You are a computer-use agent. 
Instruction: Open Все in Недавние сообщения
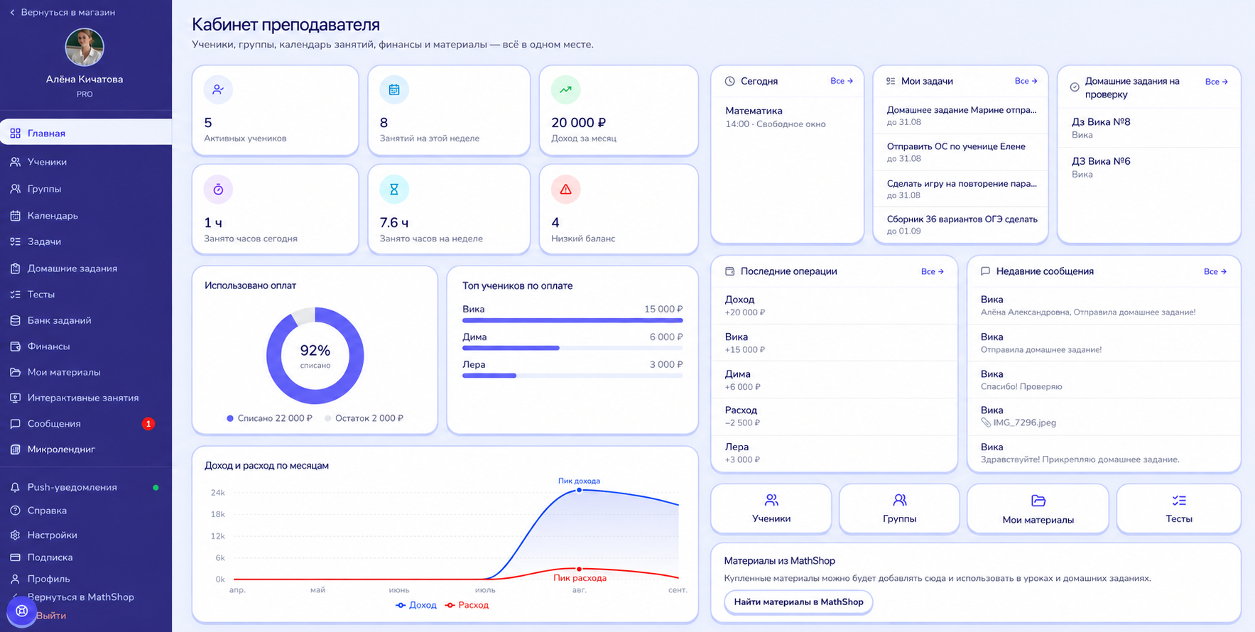1215,271
